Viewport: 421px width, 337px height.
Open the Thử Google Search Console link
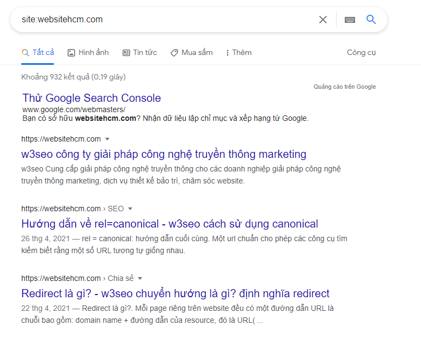pos(91,98)
